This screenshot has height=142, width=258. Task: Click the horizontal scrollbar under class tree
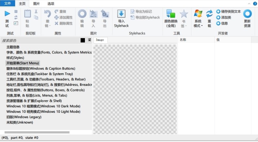point(37,132)
